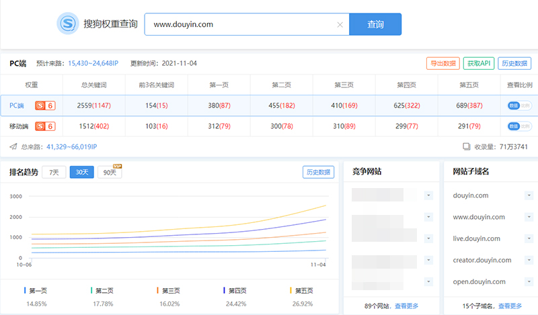Click the 26.92% percentage under 第五页

pos(302,304)
